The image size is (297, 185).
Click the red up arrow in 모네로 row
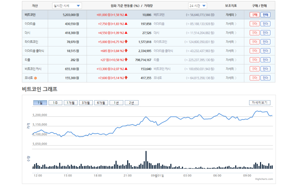[126, 78]
